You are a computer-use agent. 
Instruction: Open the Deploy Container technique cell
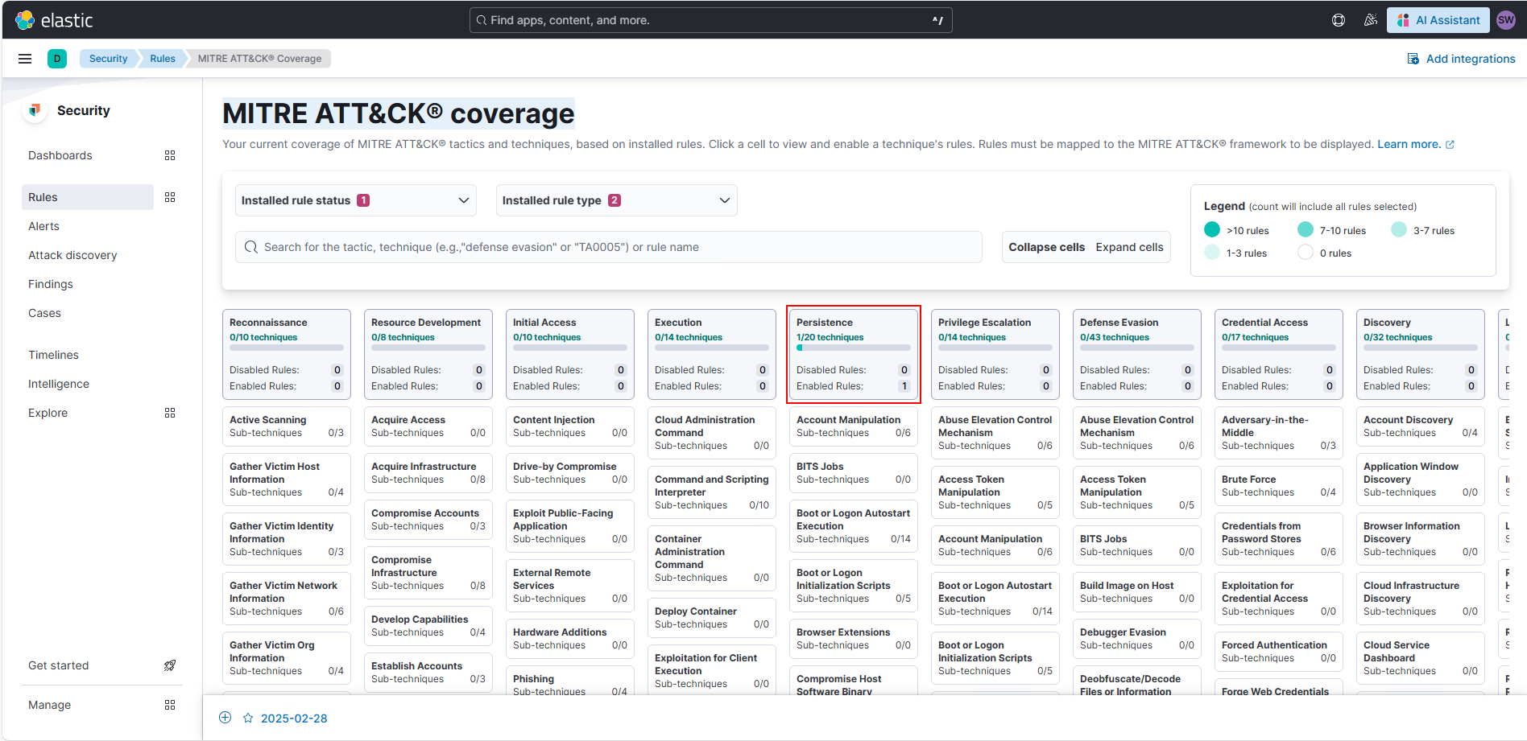click(712, 618)
